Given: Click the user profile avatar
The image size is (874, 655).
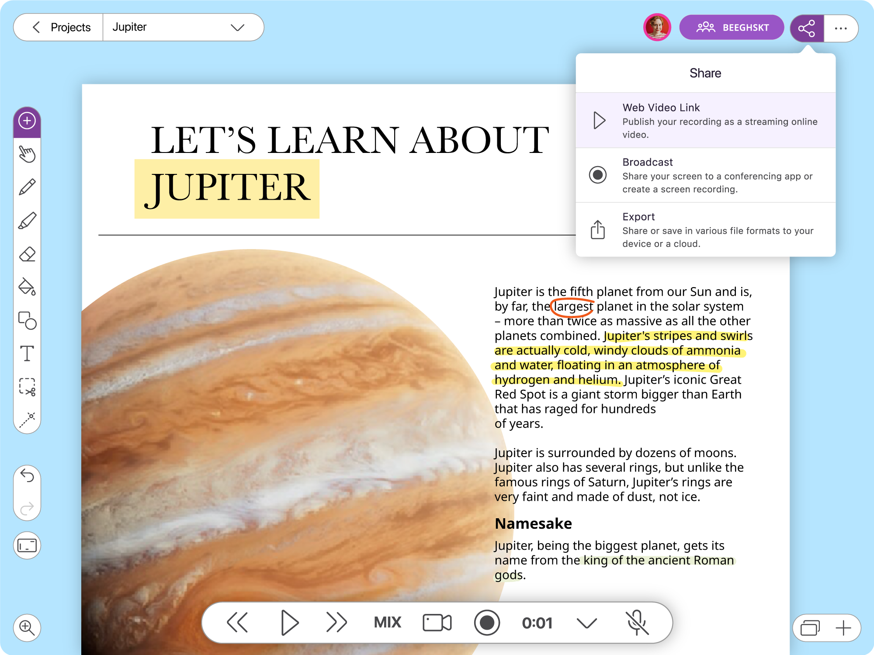Looking at the screenshot, I should point(657,27).
